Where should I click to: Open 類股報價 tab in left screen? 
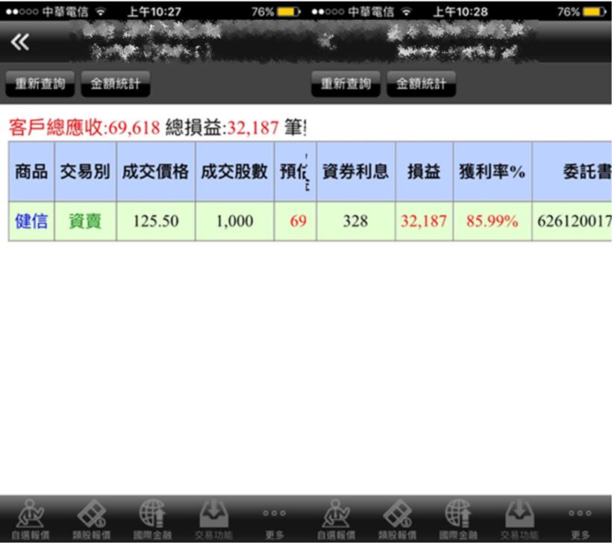click(92, 519)
